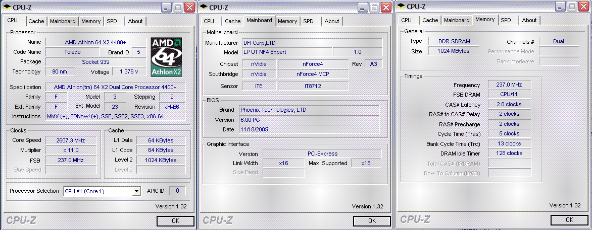
Task: Click the DRAM Idle Timer value '128 clocks'
Action: point(509,153)
